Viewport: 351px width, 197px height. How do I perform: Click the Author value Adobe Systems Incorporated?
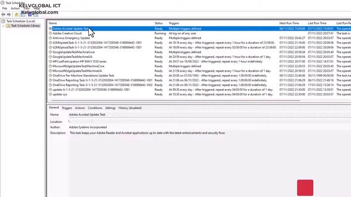point(88,128)
